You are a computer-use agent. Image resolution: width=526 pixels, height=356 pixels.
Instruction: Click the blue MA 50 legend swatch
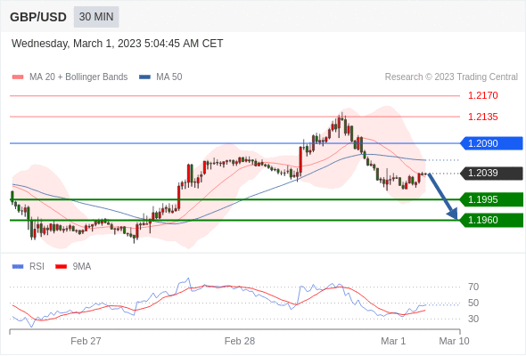click(x=145, y=77)
